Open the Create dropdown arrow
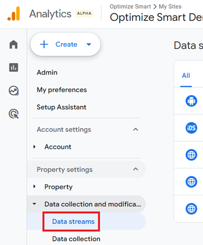 89,44
